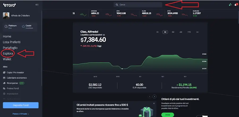The height and width of the screenshot is (117, 239).
Task: Open Copia i Pro Investor
Action: [15, 73]
